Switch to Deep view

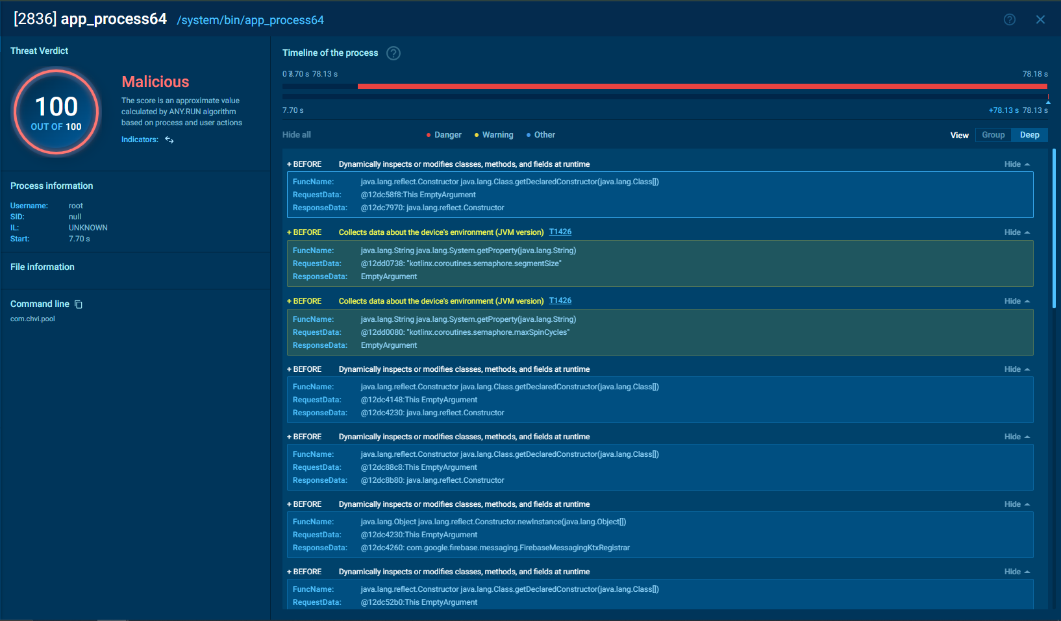pos(1029,135)
